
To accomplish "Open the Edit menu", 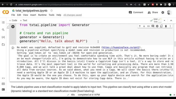I will (x=19, y=15).
